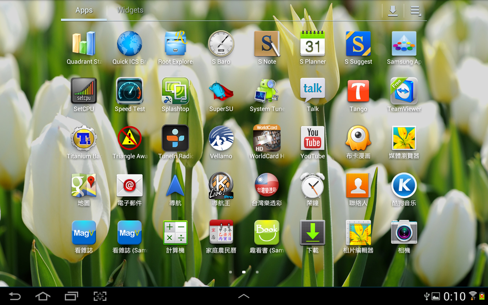Launch TuneIn Radio
This screenshot has width=488, height=305.
point(175,138)
